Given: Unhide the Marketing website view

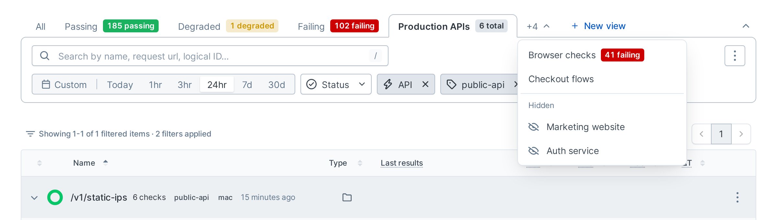Looking at the screenshot, I should [x=534, y=127].
